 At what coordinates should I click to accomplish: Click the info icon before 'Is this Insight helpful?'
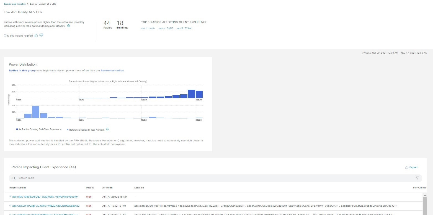(x=5, y=36)
